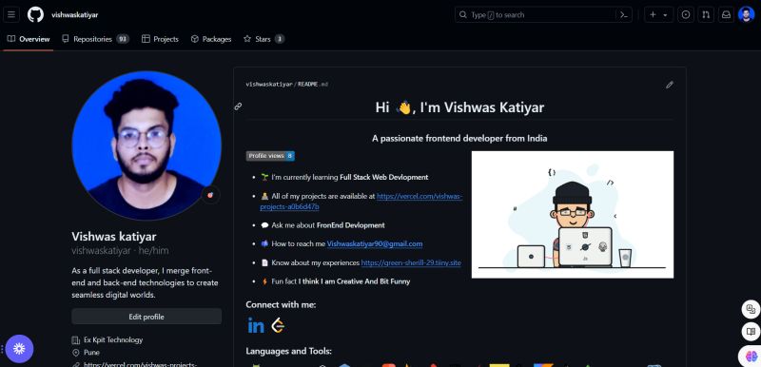Viewport: 761px width, 367px height.
Task: Open the Issues icon in header
Action: point(685,15)
